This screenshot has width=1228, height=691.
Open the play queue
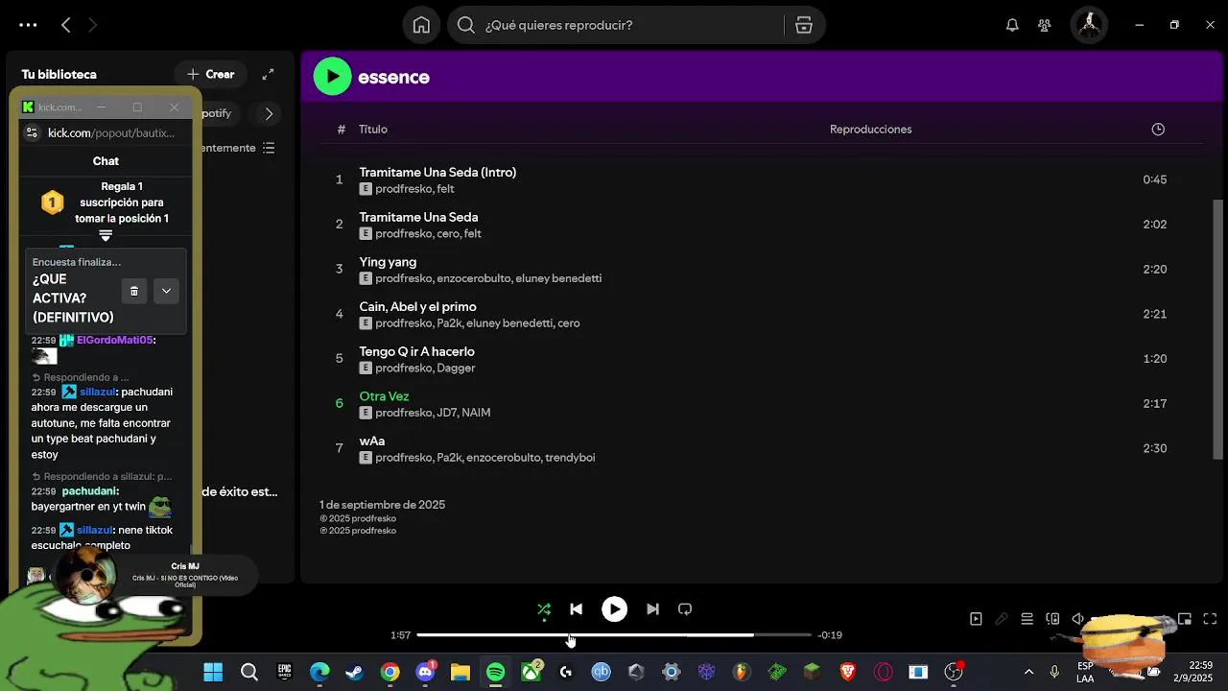pos(1027,619)
